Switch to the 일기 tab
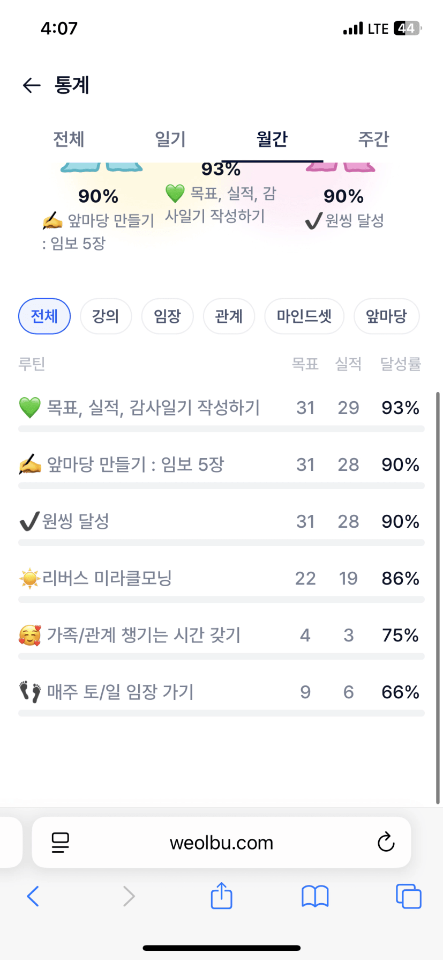443x960 pixels. [x=170, y=139]
